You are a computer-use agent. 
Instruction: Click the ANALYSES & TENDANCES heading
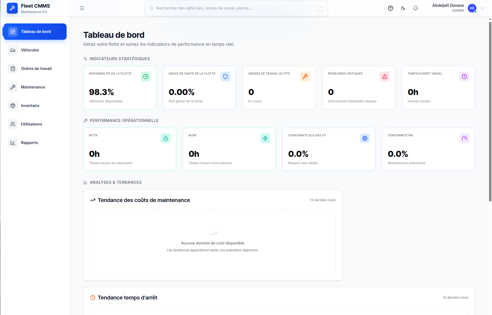pos(116,182)
